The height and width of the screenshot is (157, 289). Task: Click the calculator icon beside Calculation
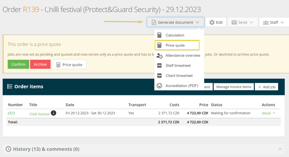159,35
